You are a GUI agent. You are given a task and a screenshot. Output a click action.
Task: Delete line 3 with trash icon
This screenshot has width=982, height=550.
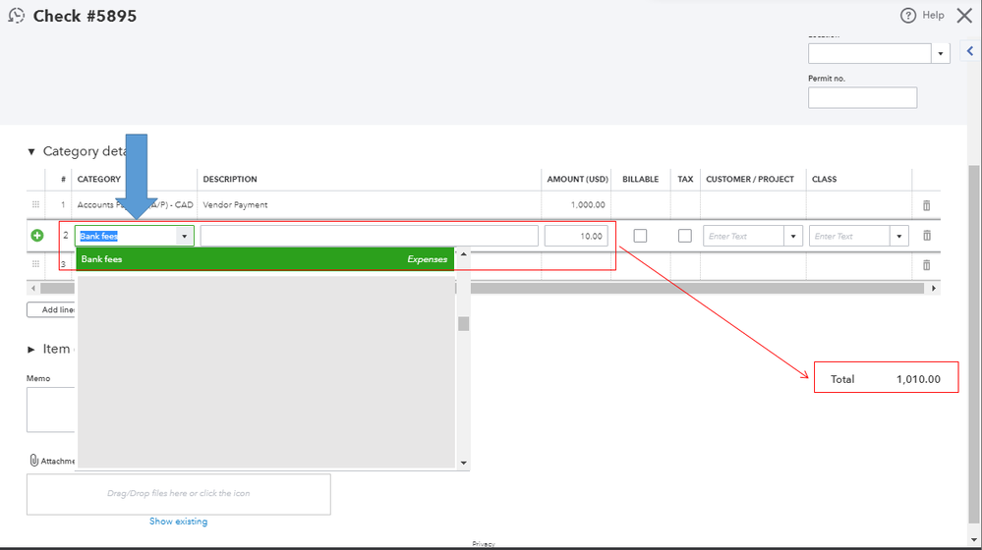pyautogui.click(x=926, y=265)
